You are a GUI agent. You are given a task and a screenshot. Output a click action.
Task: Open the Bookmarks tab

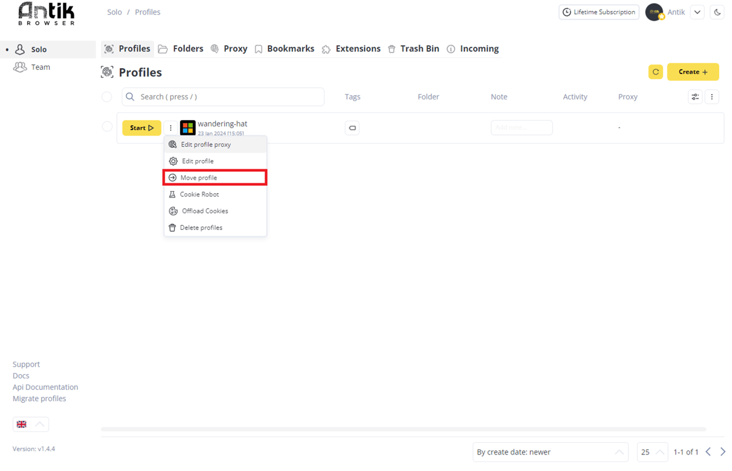click(x=285, y=49)
